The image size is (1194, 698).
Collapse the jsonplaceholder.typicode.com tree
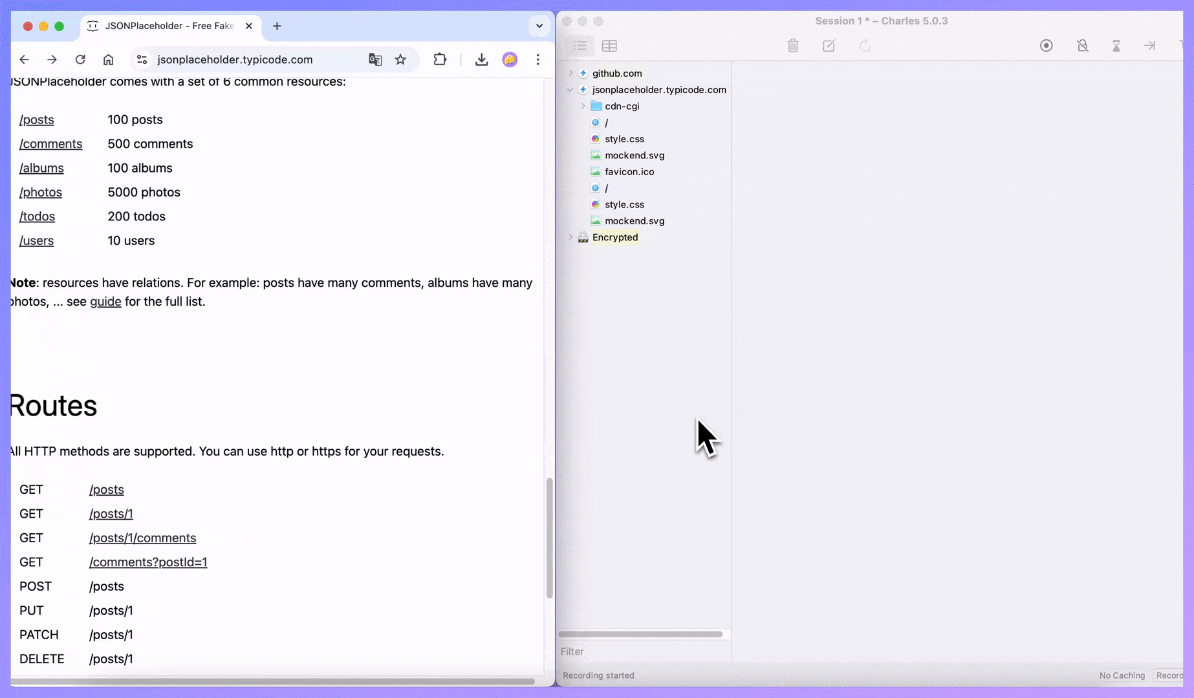click(570, 90)
